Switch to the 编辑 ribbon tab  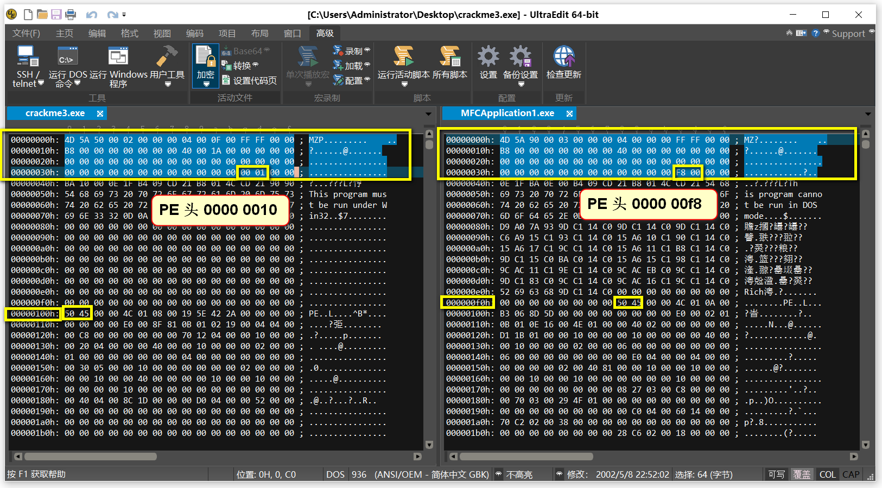(x=97, y=33)
